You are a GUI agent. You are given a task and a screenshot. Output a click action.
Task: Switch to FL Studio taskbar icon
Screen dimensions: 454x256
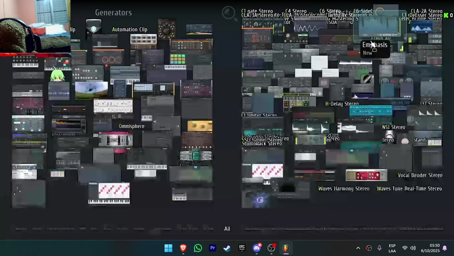pos(286,248)
